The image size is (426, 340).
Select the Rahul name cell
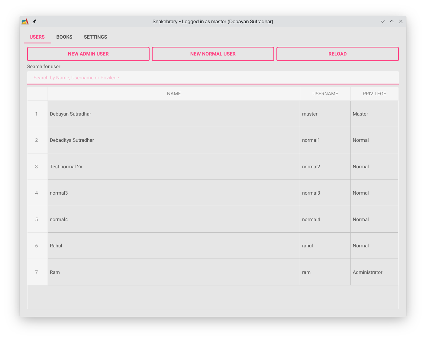click(174, 246)
